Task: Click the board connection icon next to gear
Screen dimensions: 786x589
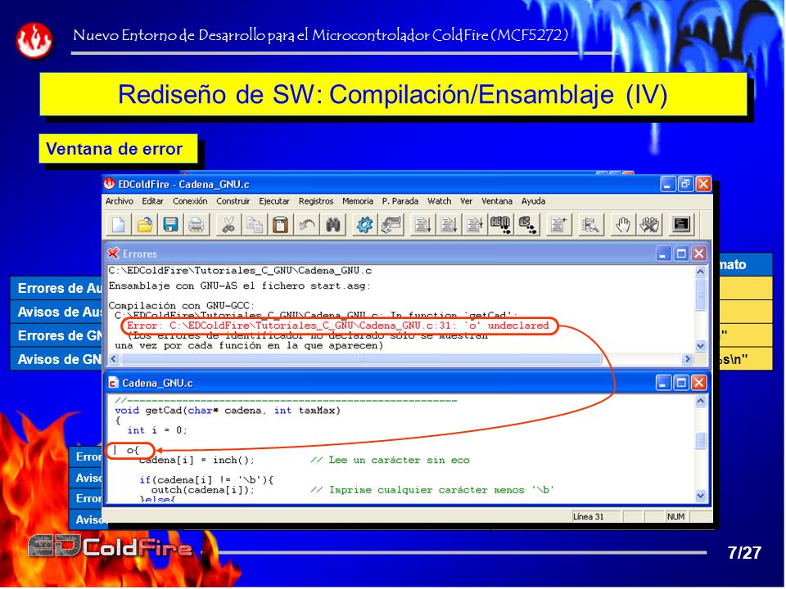Action: (391, 224)
